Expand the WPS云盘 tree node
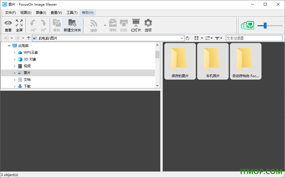The height and width of the screenshot is (178, 285). click(x=14, y=53)
